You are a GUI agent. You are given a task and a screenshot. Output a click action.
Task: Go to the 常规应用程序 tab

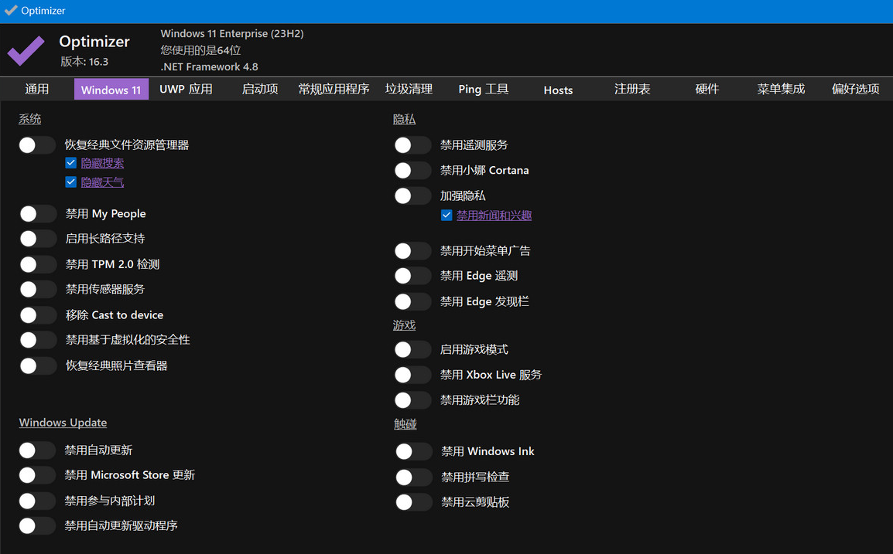pyautogui.click(x=334, y=90)
